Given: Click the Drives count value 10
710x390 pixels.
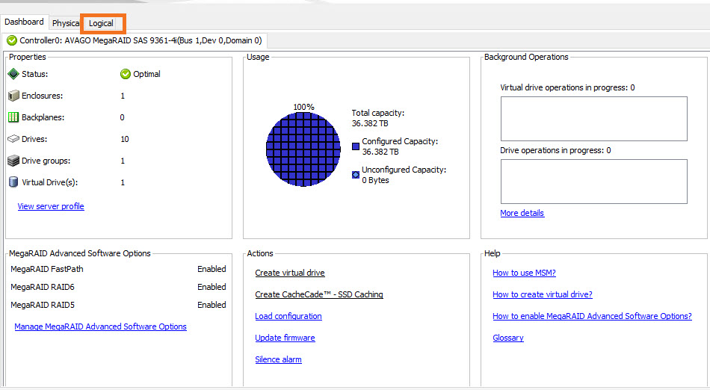Looking at the screenshot, I should (125, 140).
